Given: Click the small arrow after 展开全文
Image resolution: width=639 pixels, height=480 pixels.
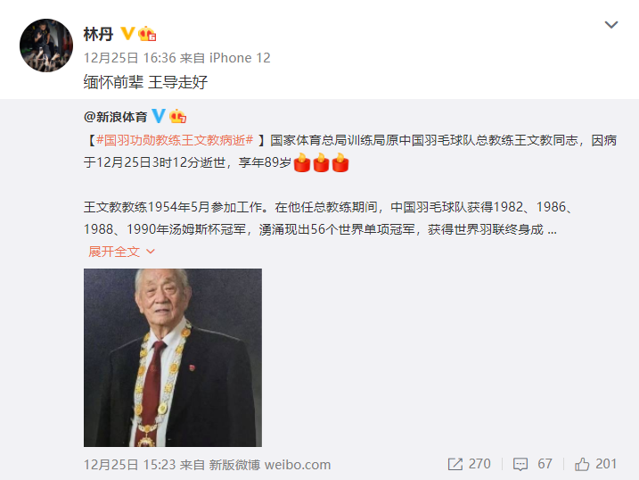Looking at the screenshot, I should click(x=151, y=252).
